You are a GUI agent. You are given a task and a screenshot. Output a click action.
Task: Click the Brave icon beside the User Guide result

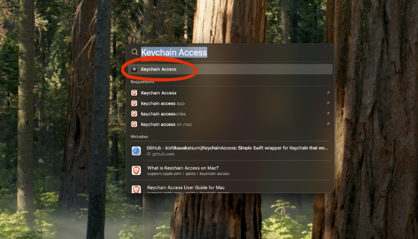(136, 189)
